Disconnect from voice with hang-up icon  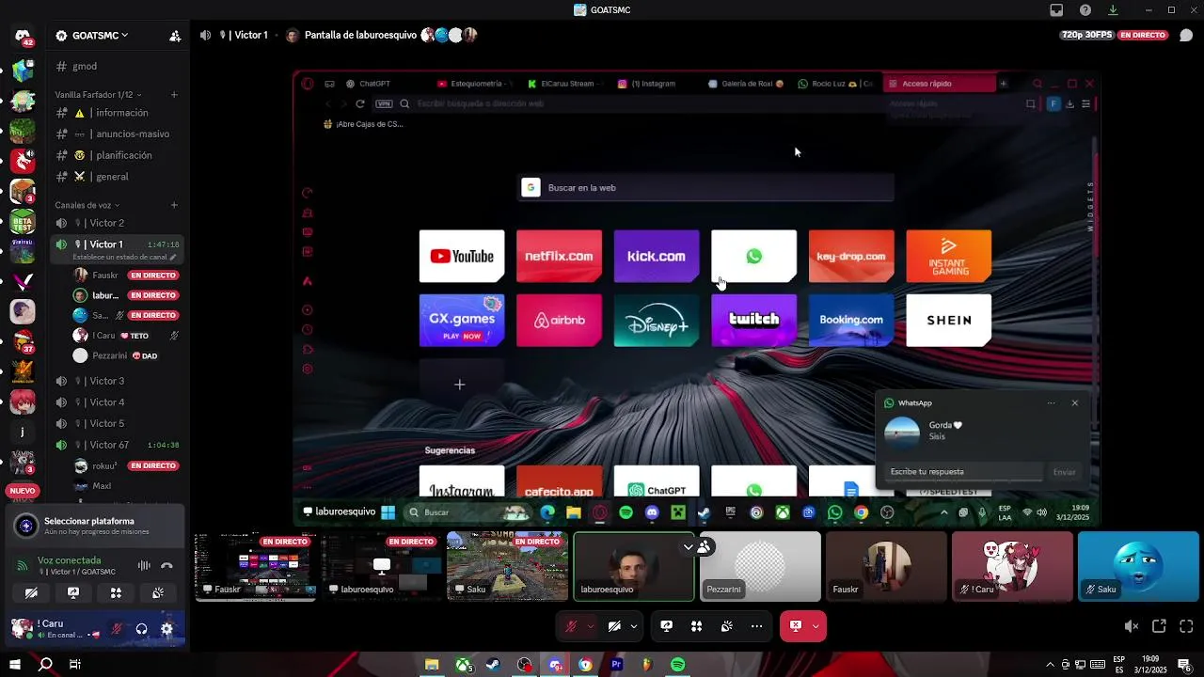pyautogui.click(x=166, y=565)
